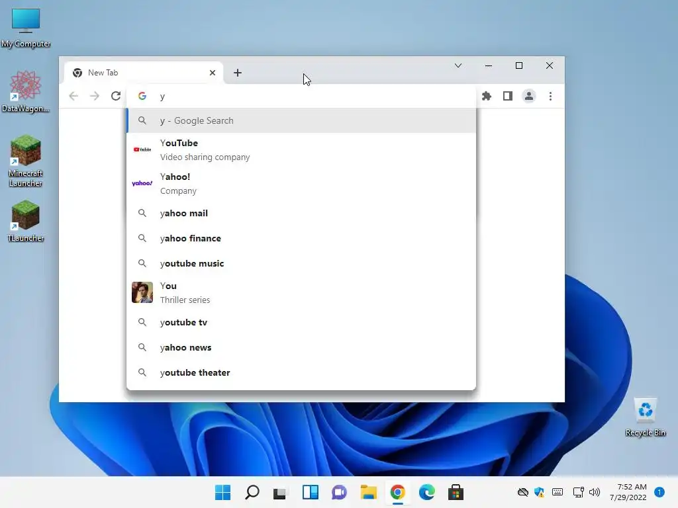
Task: Go forward using the forward arrow
Action: coord(94,96)
